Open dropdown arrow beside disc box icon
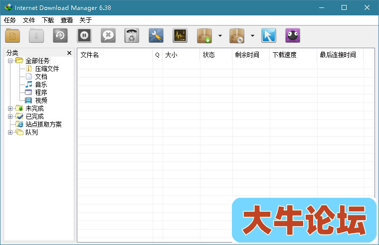The width and height of the screenshot is (379, 245). pos(252,36)
